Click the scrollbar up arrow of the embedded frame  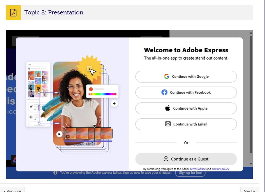[x=251, y=33]
